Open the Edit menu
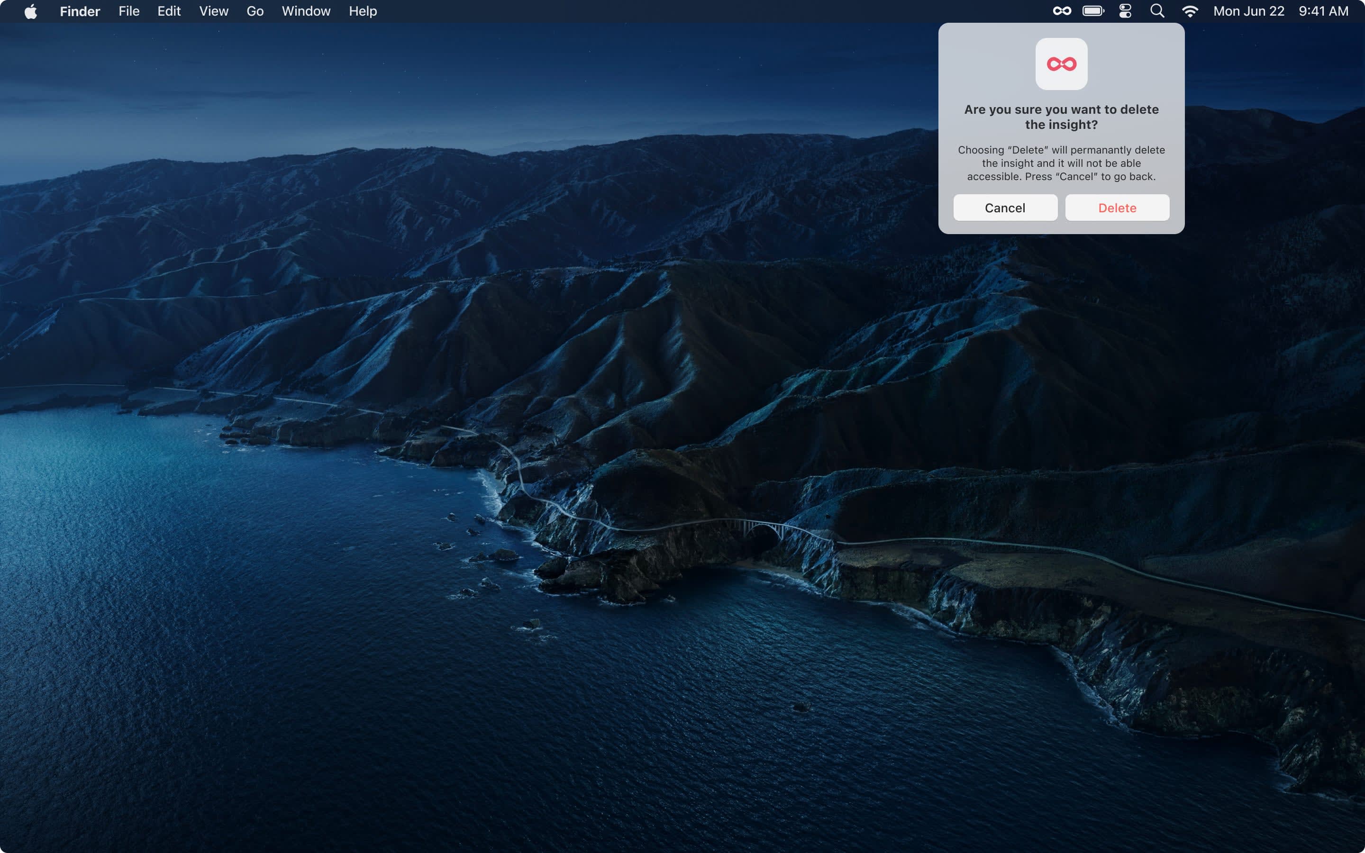The width and height of the screenshot is (1365, 853). [x=169, y=11]
